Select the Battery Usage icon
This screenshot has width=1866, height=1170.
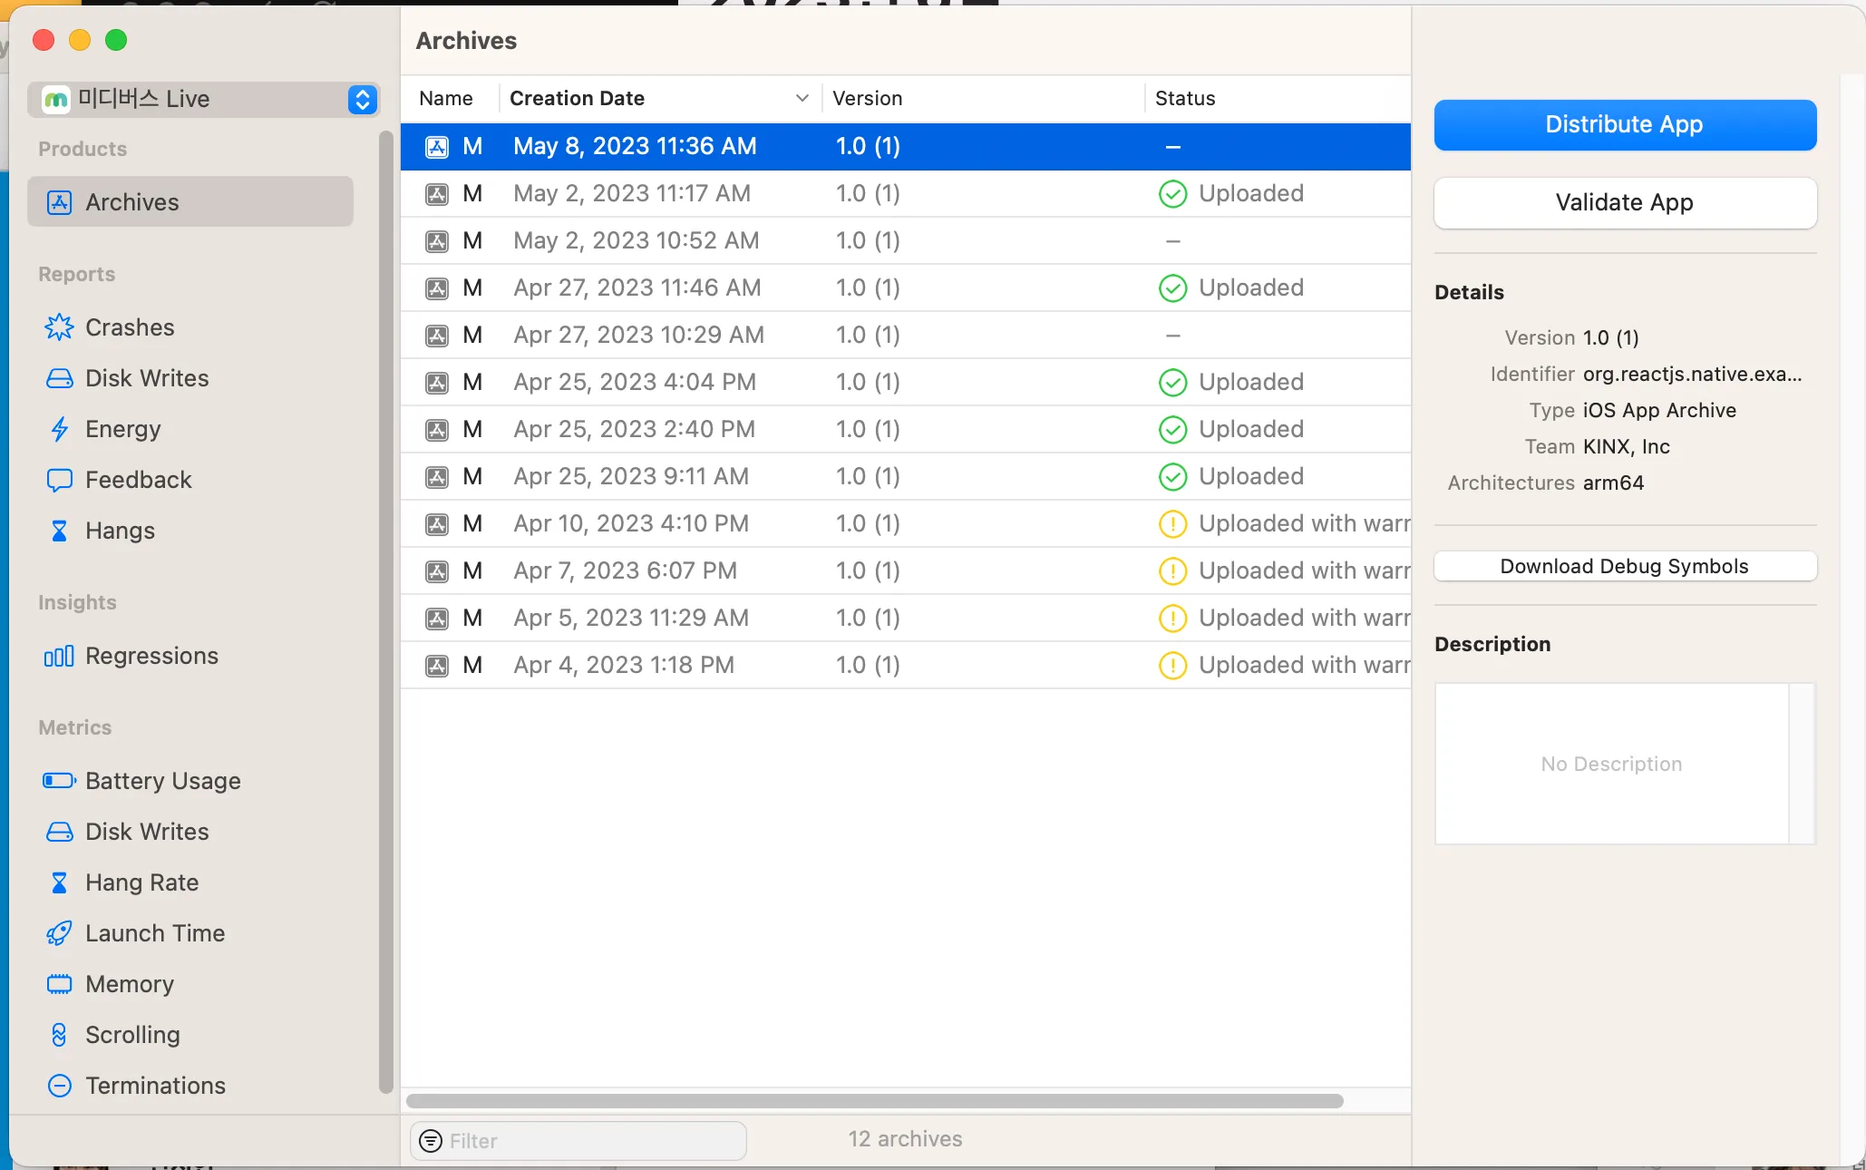tap(59, 781)
